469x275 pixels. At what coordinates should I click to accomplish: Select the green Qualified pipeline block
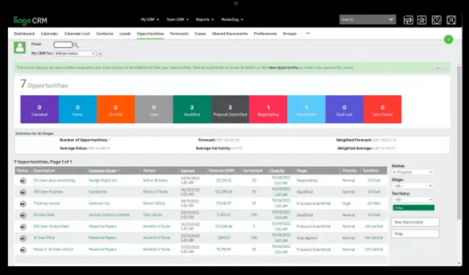192,109
